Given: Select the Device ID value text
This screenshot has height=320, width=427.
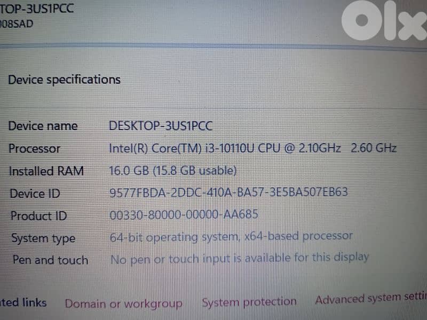Looking at the screenshot, I should click(228, 193).
